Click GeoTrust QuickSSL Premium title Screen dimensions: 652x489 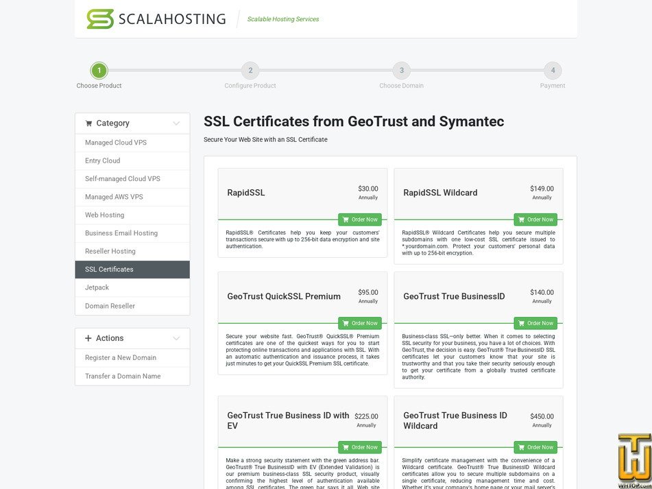284,296
